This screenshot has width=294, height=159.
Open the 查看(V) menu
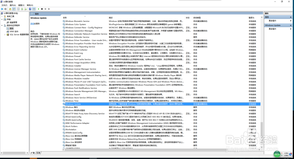pos(21,5)
